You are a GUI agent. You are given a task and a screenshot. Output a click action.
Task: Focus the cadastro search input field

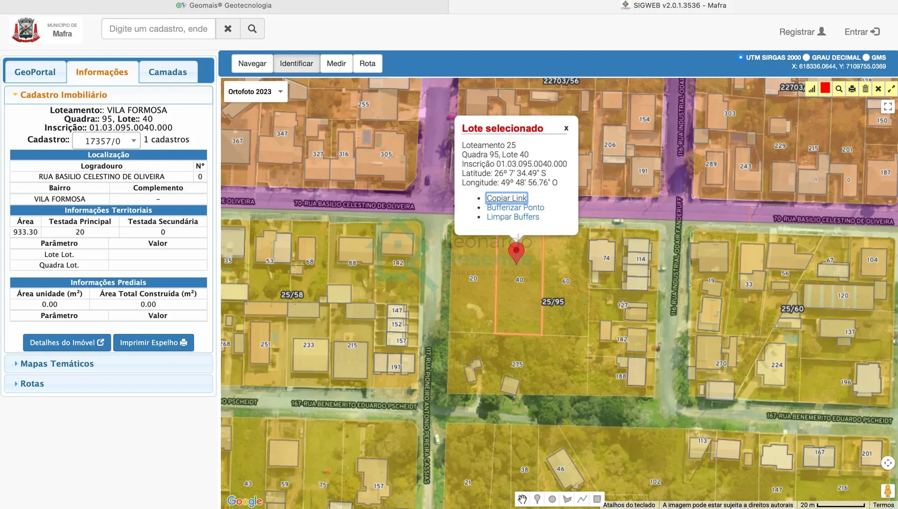coord(159,29)
